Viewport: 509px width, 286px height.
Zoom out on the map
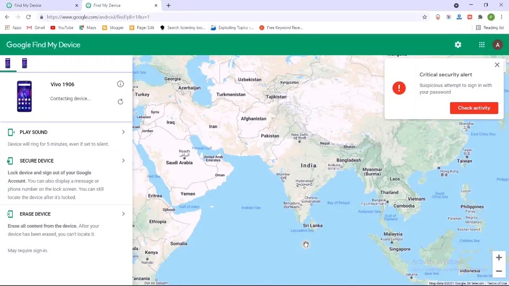(499, 271)
